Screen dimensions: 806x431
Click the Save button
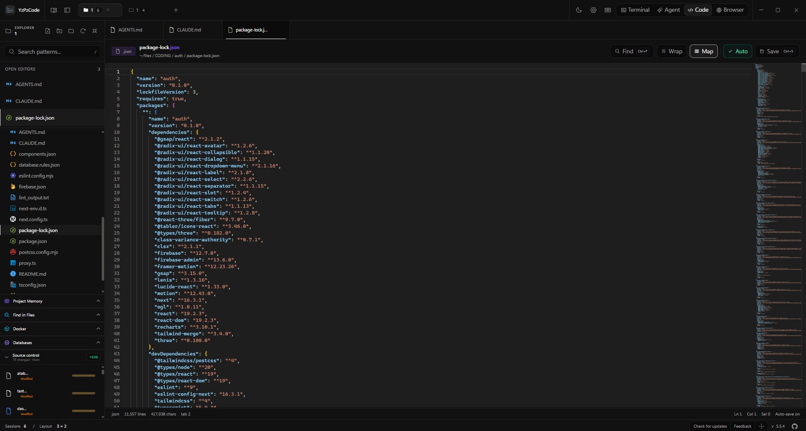click(x=777, y=51)
